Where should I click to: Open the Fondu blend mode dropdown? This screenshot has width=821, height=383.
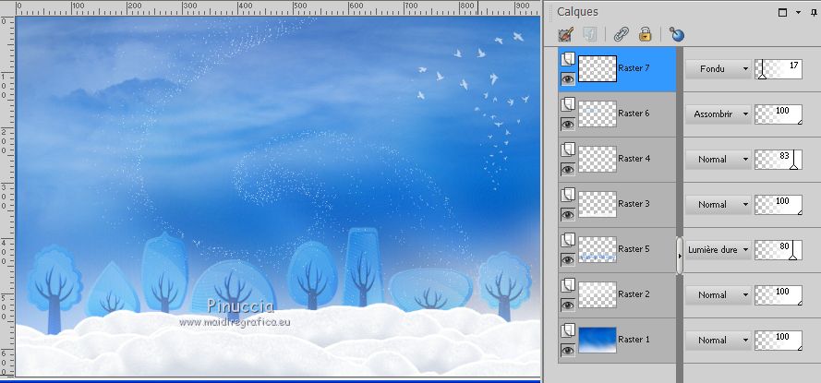pos(718,68)
